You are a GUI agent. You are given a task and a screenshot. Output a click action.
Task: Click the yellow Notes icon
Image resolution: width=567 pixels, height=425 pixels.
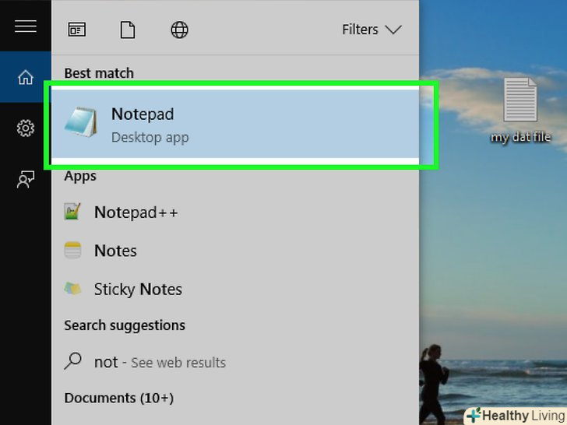tap(72, 250)
